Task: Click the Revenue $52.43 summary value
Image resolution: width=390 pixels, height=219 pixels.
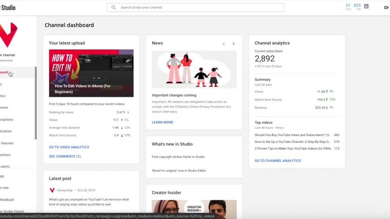Action: pos(320,107)
